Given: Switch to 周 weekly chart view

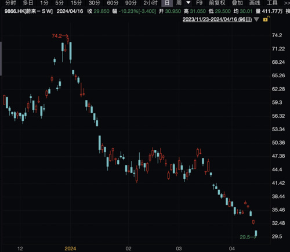Looking at the screenshot, I should [x=179, y=3].
